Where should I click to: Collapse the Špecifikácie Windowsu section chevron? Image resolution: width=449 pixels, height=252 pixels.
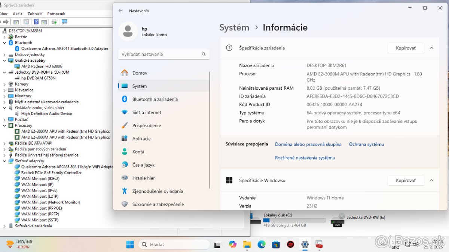click(x=431, y=180)
